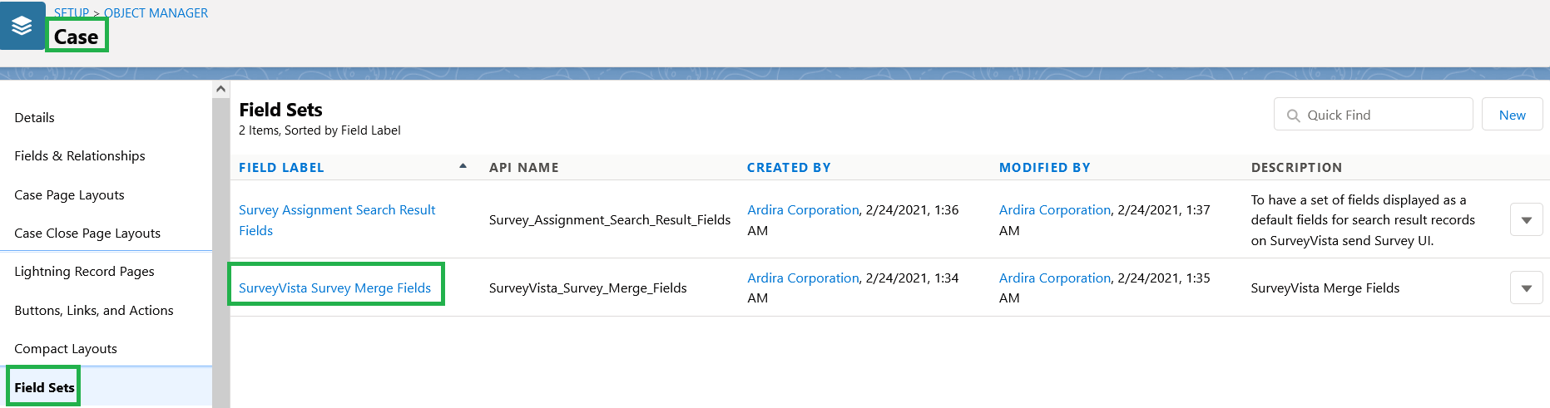Image resolution: width=1550 pixels, height=408 pixels.
Task: Click the Field Label sort arrow
Action: pos(463,166)
